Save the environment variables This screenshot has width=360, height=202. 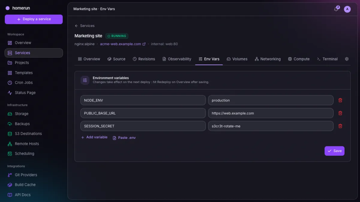tap(334, 151)
